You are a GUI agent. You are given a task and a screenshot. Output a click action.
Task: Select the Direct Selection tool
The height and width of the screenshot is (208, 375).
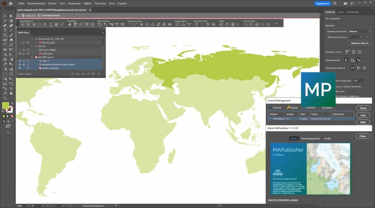pyautogui.click(x=11, y=16)
